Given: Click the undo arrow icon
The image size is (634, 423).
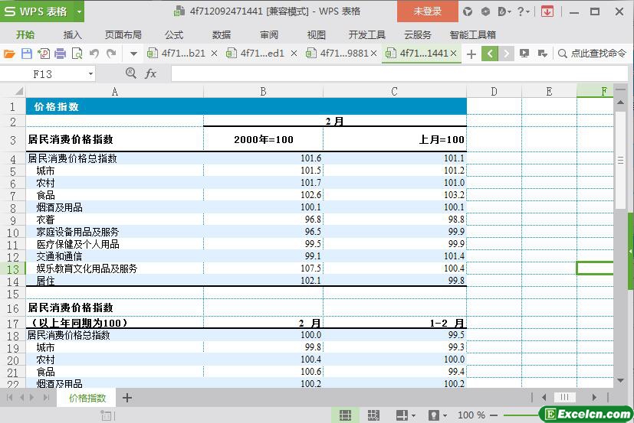Looking at the screenshot, I should click(94, 54).
